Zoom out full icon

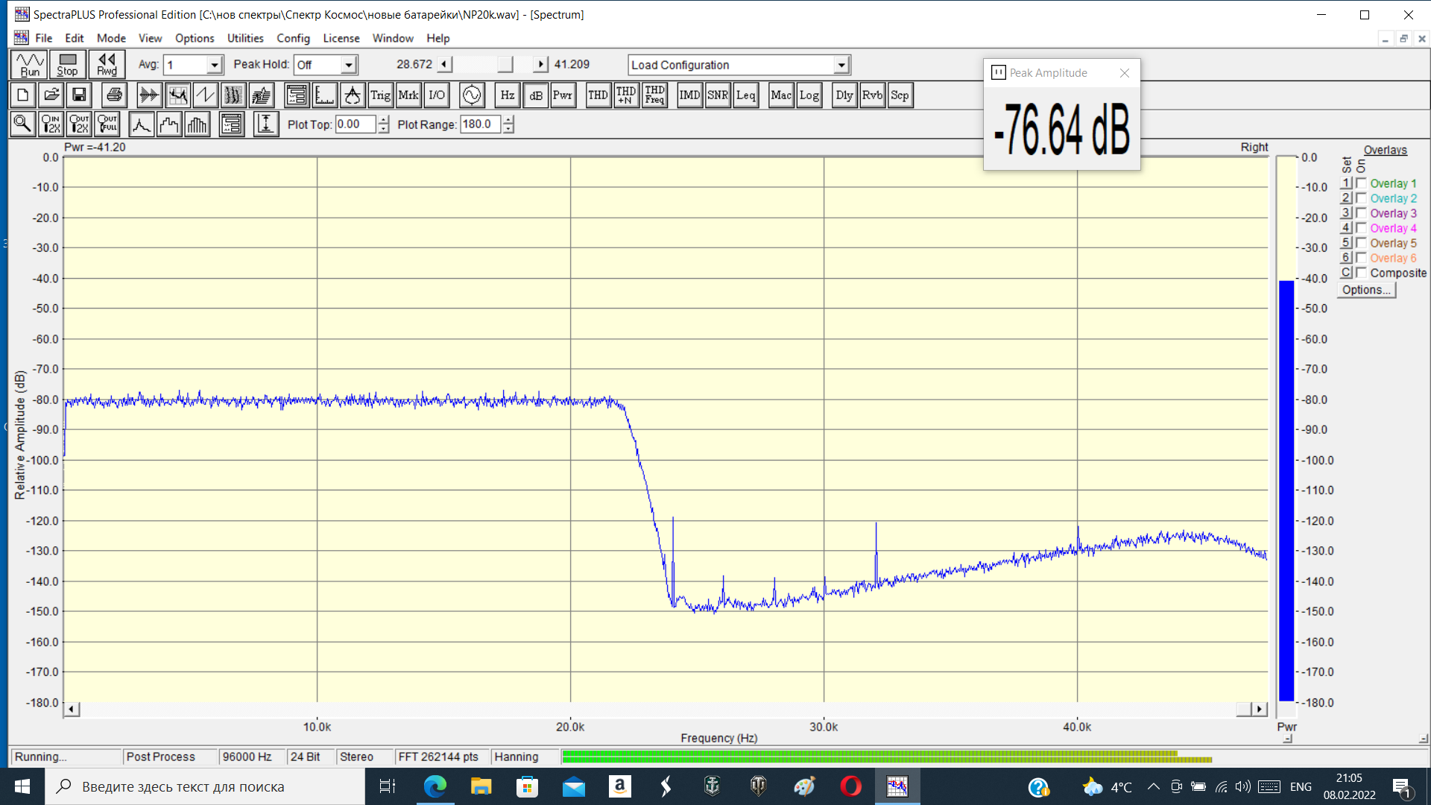107,124
